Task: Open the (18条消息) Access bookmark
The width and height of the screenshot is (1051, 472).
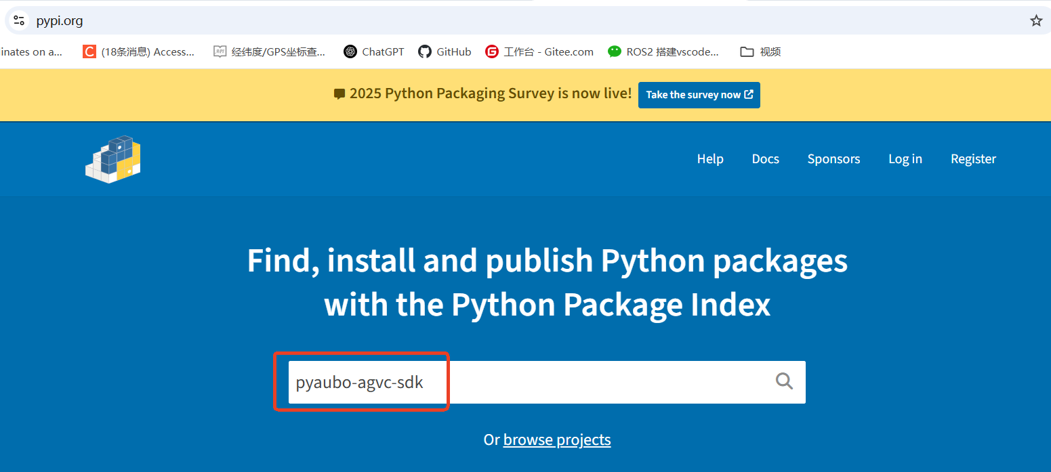Action: coord(138,51)
